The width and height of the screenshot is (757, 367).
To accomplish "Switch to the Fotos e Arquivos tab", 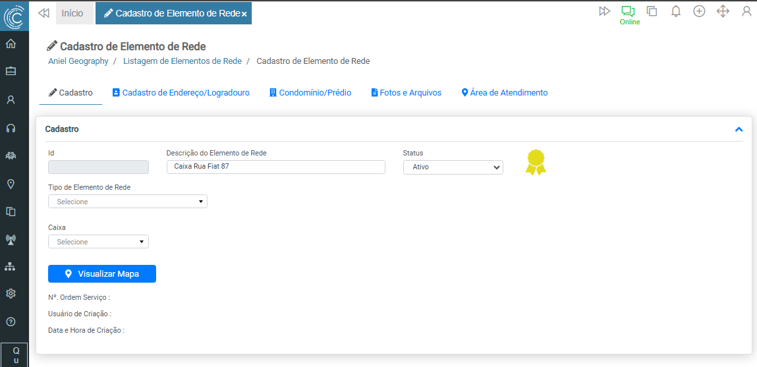I will point(406,93).
